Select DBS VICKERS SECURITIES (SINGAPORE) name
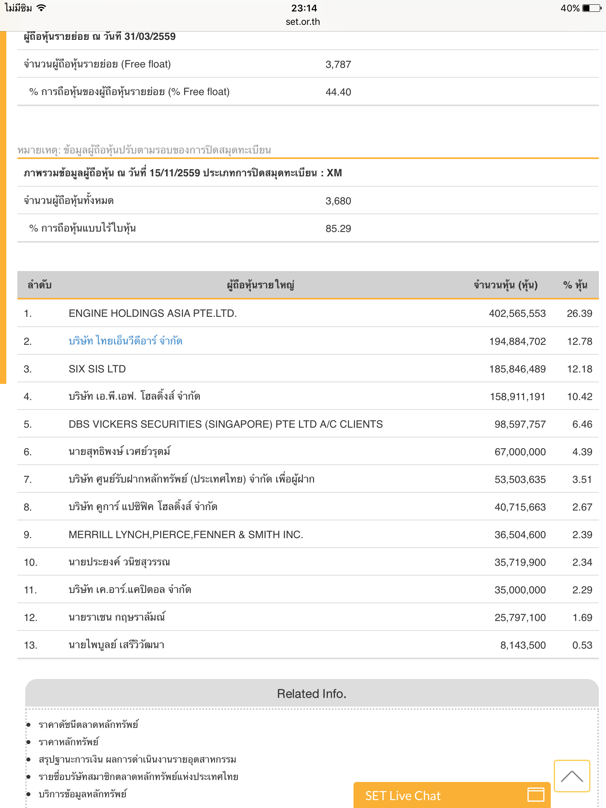The image size is (606, 808). click(x=226, y=424)
